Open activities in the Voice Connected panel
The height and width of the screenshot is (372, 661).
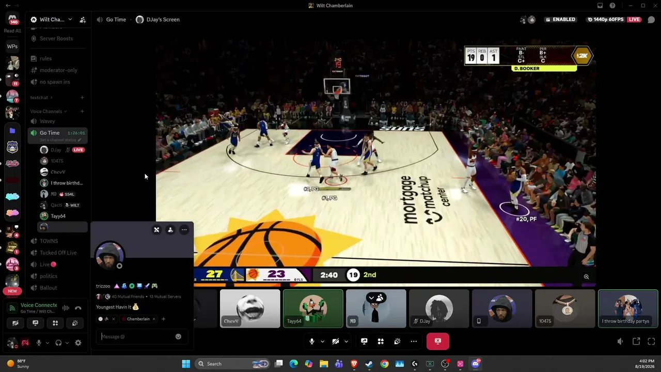[55, 323]
